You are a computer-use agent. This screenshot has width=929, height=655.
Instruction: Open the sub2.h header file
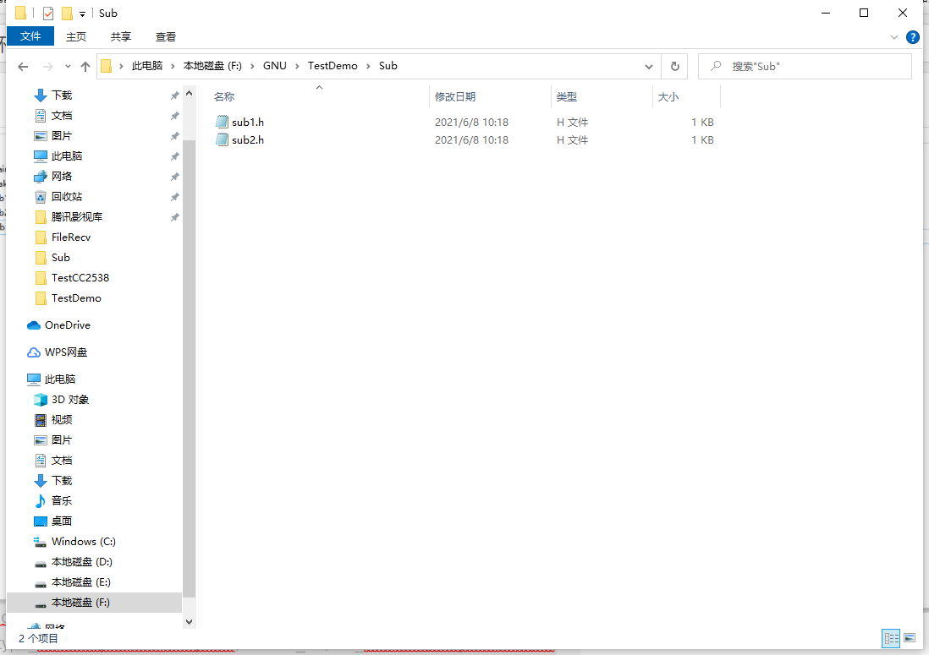click(x=246, y=140)
